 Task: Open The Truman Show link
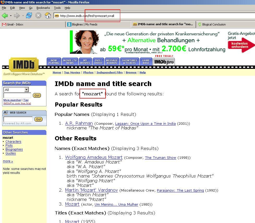(x=161, y=158)
